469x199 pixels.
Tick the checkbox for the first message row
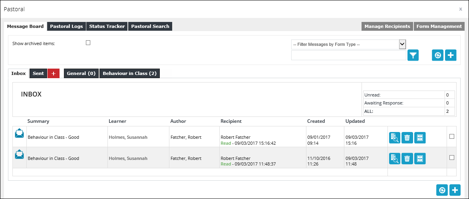[452, 136]
